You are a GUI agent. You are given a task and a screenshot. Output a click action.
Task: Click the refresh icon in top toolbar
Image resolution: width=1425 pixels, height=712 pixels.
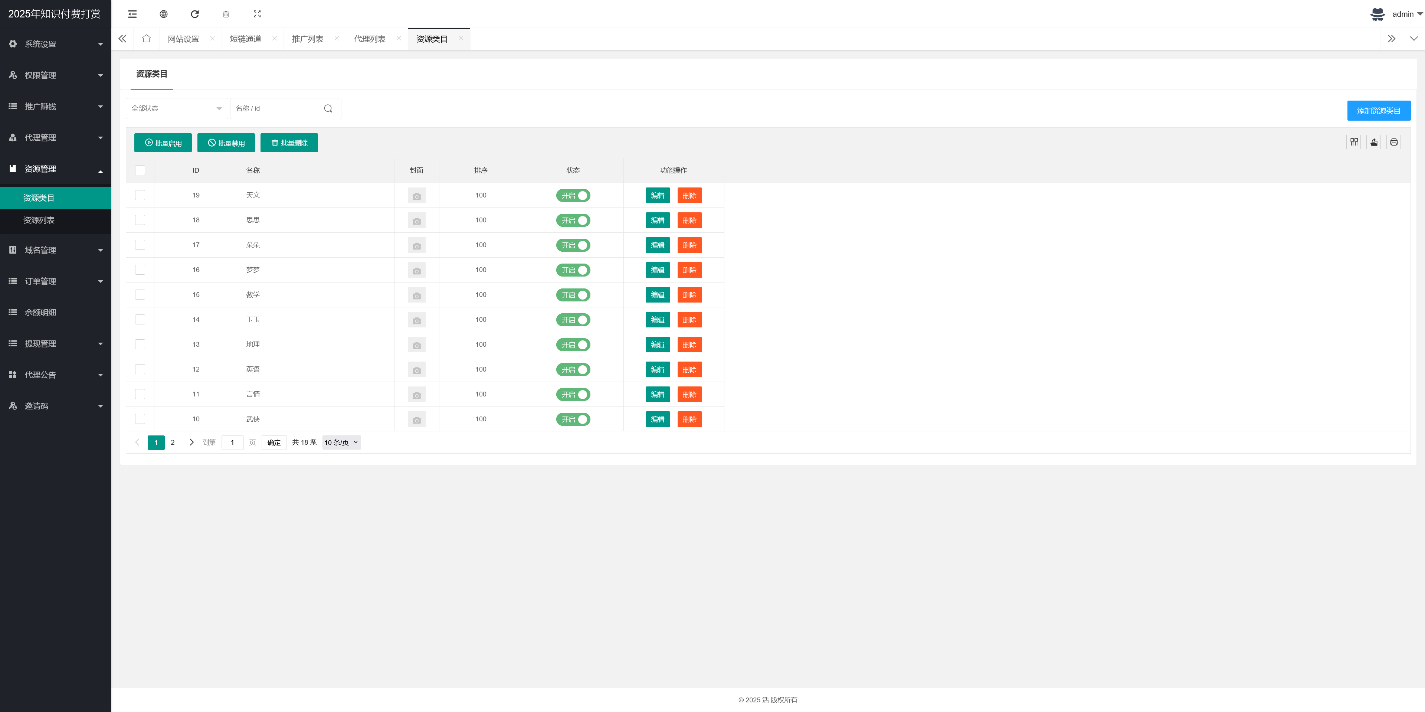[195, 14]
